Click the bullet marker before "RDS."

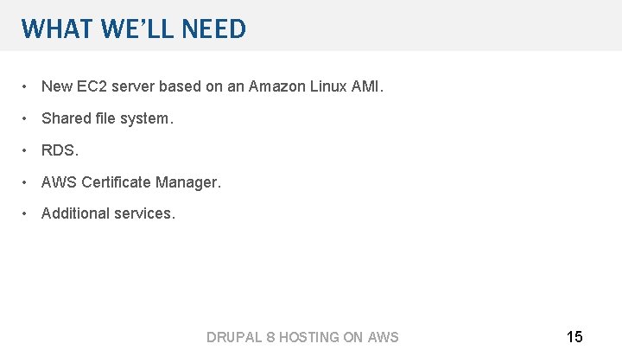tap(27, 150)
